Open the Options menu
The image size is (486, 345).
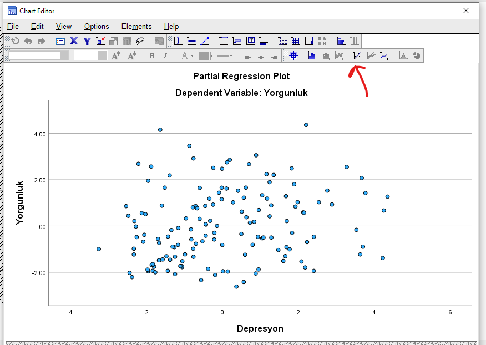pos(96,26)
